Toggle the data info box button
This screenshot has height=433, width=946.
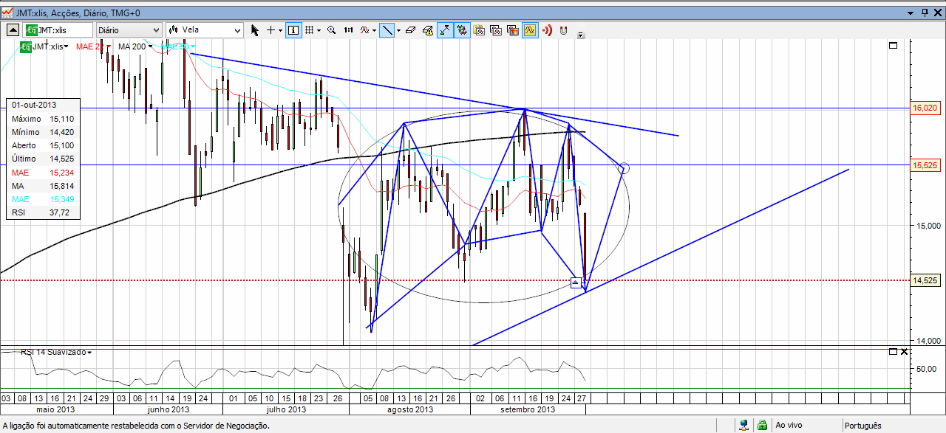293,30
